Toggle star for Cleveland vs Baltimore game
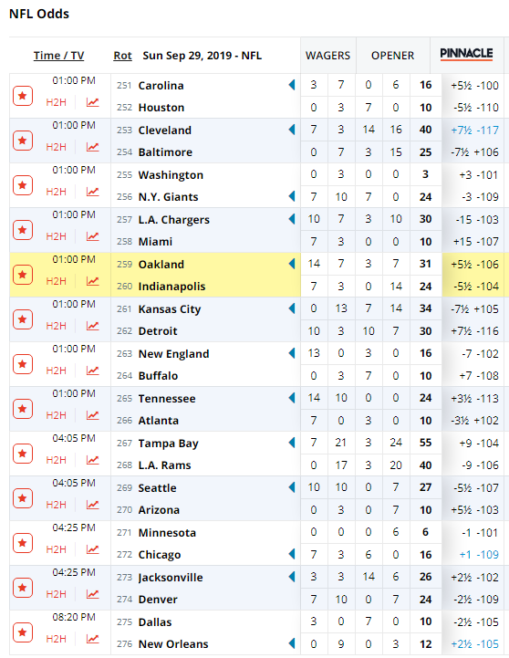The height and width of the screenshot is (658, 509). pyautogui.click(x=23, y=141)
